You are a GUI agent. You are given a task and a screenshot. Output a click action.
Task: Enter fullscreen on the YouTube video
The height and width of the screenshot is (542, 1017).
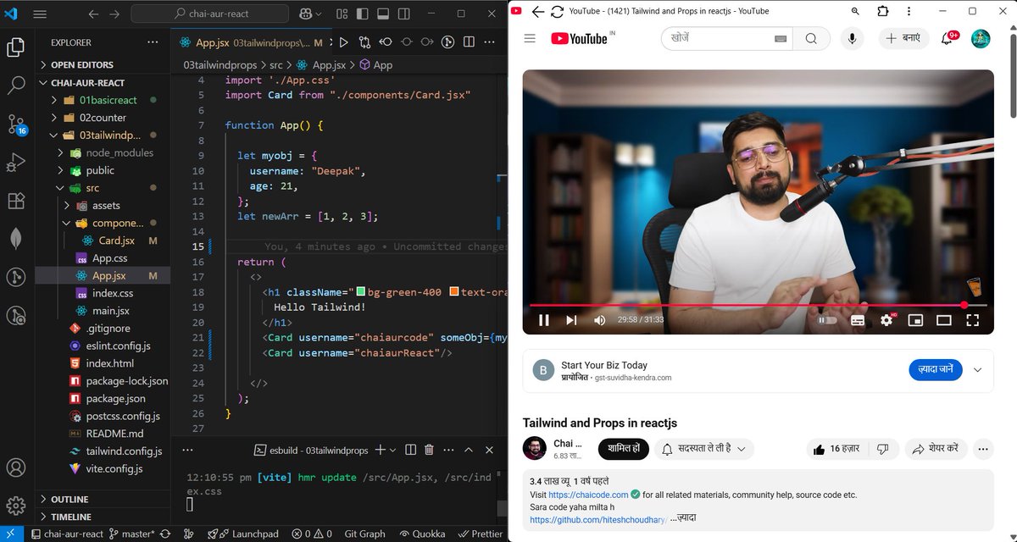click(x=973, y=320)
